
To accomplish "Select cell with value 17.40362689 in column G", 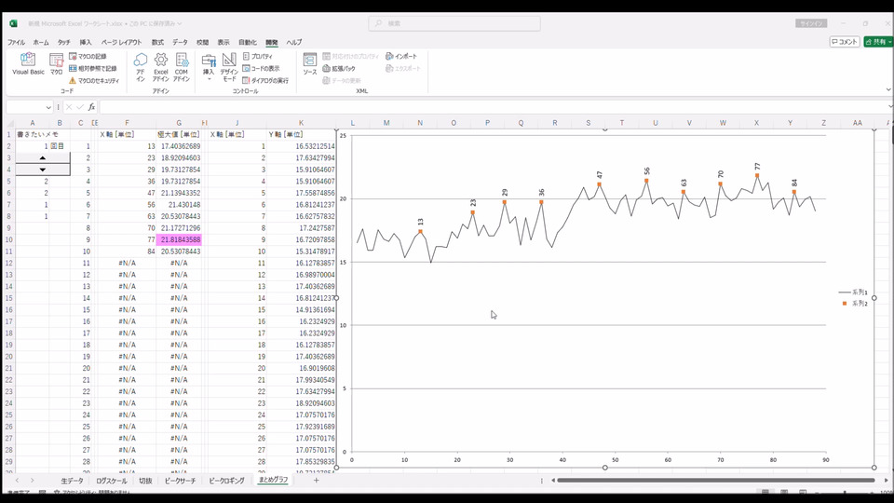I will point(179,146).
